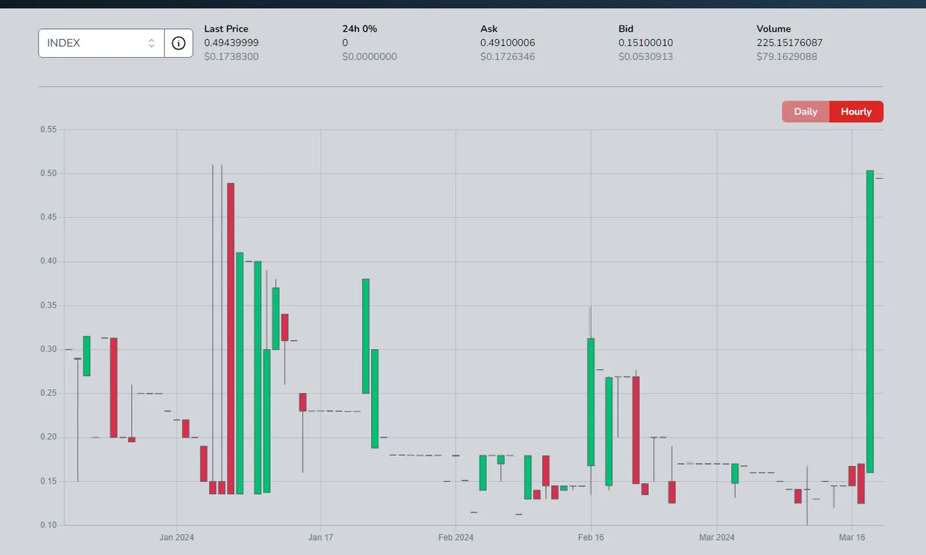Click the 0.30 y-axis label

(x=47, y=349)
